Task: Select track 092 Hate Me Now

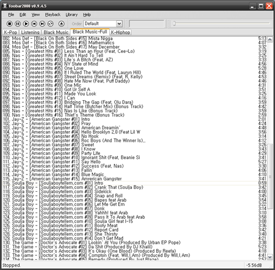Action: pos(135,81)
